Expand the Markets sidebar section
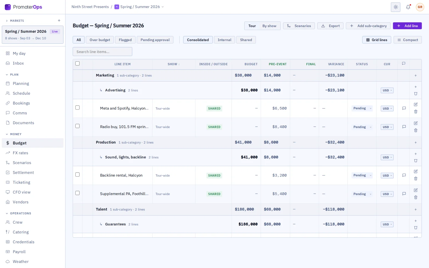Screen dimensions: 429x268 [x=15, y=21]
